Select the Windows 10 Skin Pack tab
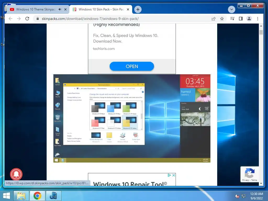The height and width of the screenshot is (201, 268). 101,9
